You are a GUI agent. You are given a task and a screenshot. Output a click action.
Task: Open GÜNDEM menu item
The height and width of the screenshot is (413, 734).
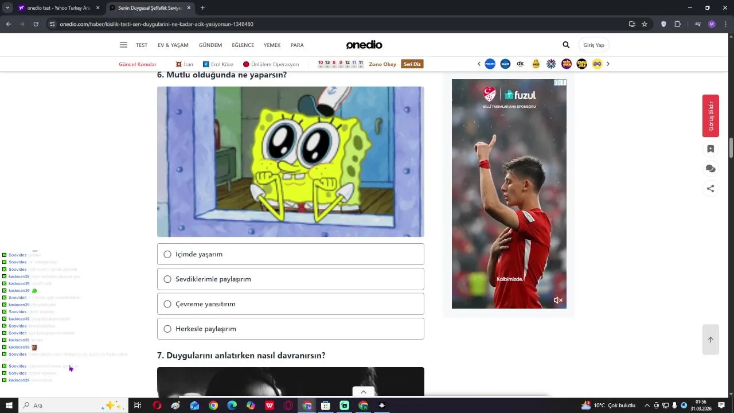coord(210,45)
